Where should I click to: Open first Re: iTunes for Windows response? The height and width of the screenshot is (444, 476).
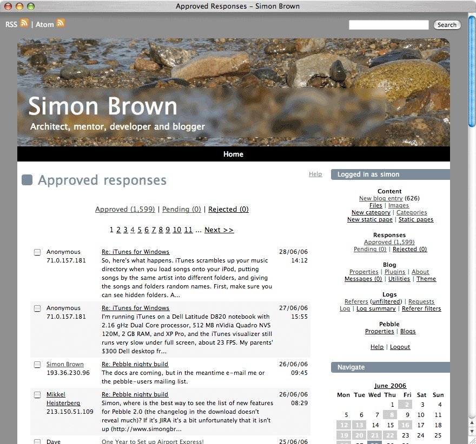pyautogui.click(x=135, y=252)
